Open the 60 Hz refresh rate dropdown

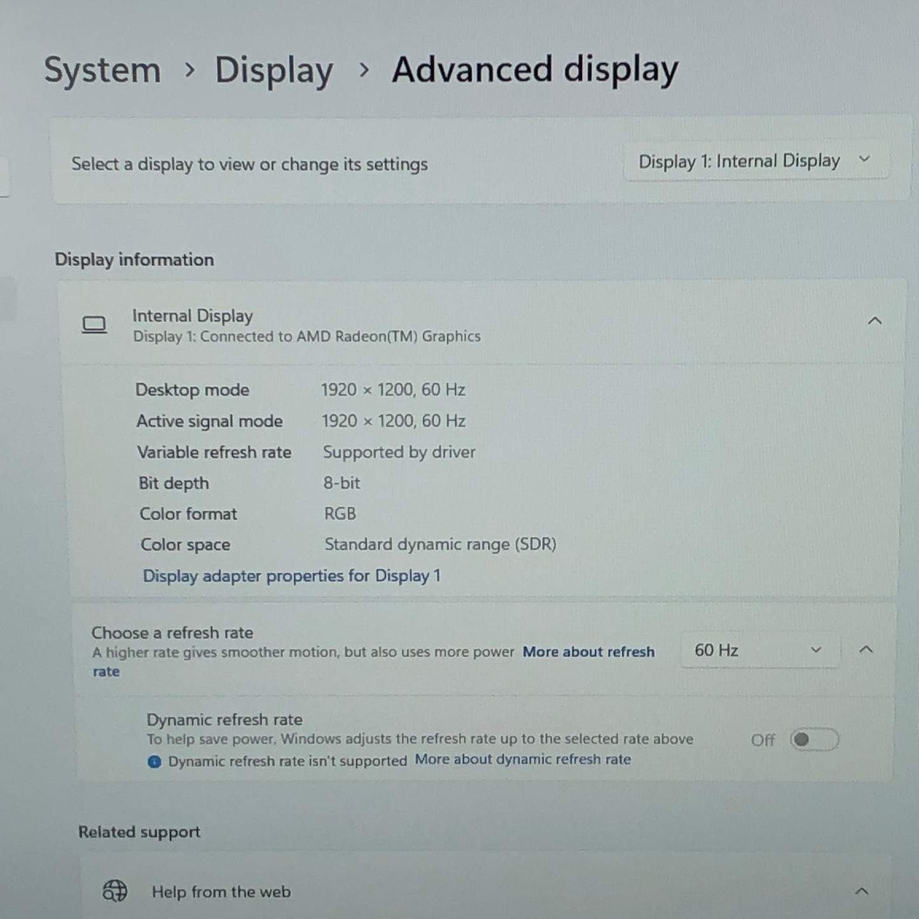click(759, 650)
